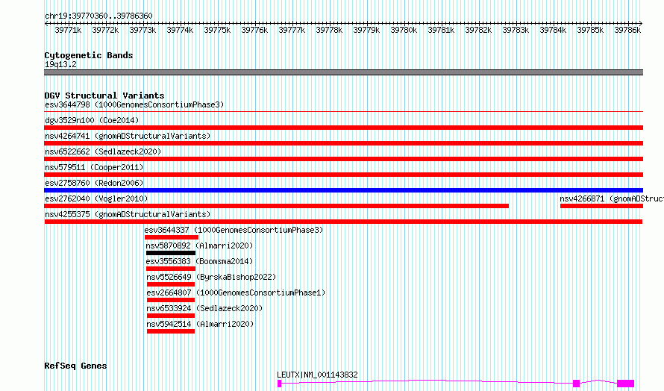The width and height of the screenshot is (664, 391).
Task: Click the 39771k ruler position
Action: click(x=68, y=30)
